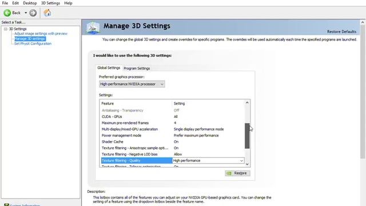366x206 pixels.
Task: Select Manage 3D settings in tree
Action: click(x=30, y=39)
